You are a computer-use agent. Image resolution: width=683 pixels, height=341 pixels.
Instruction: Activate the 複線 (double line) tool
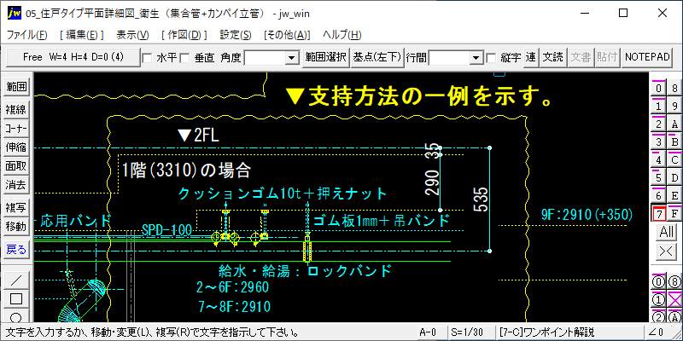point(16,110)
